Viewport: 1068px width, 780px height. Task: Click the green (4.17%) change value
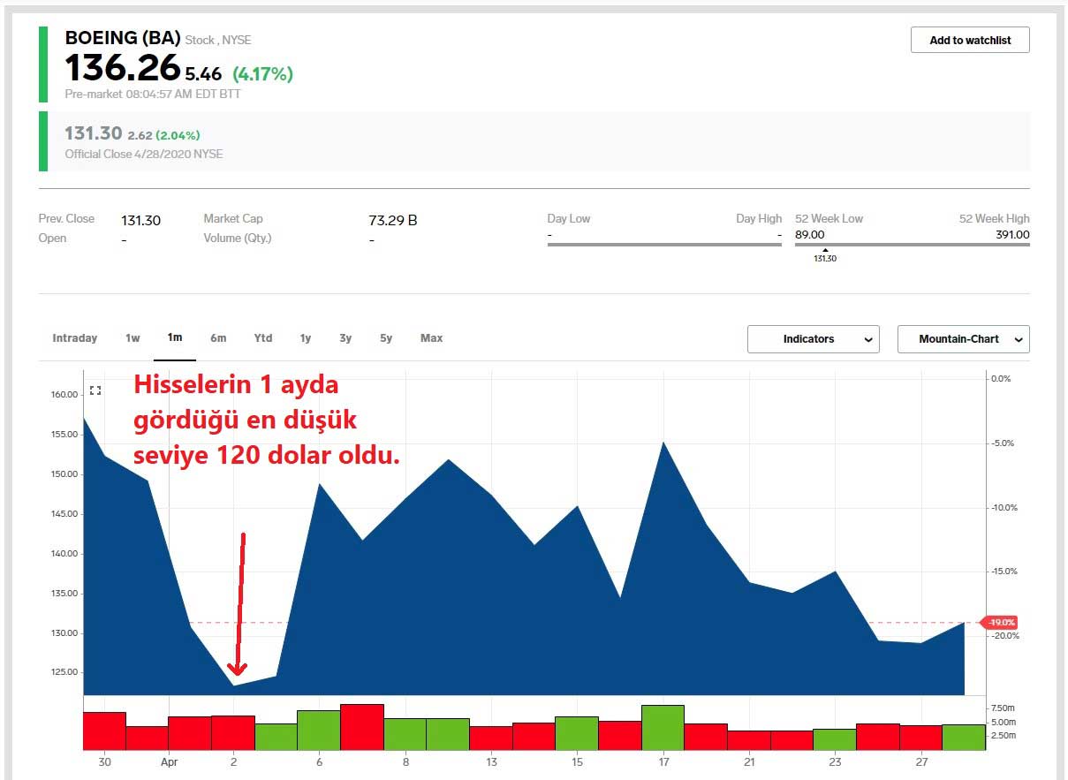pyautogui.click(x=262, y=74)
